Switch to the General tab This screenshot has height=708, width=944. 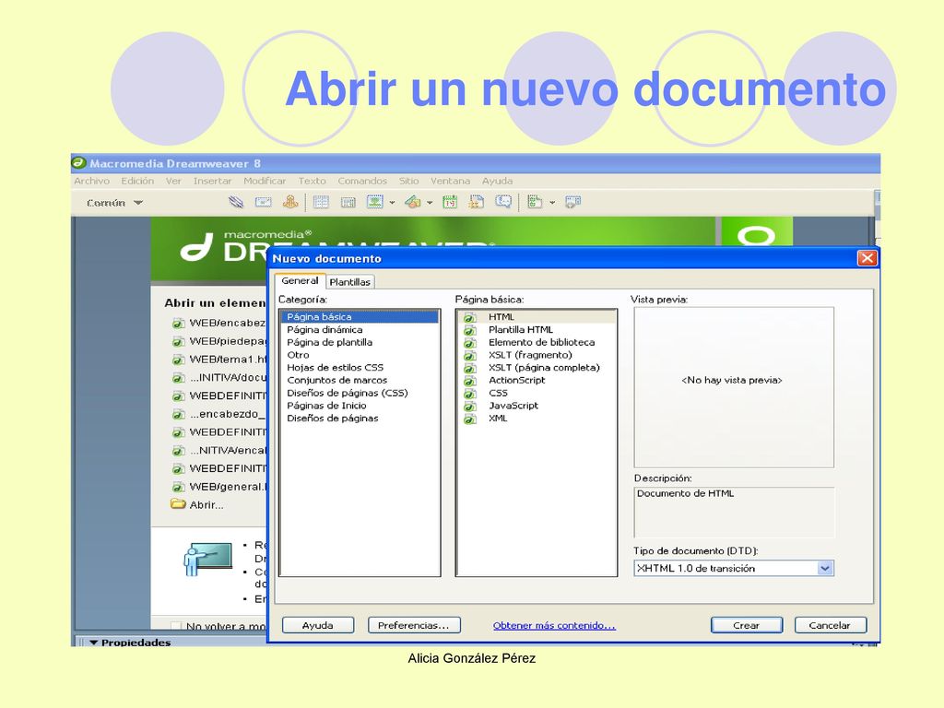click(300, 280)
